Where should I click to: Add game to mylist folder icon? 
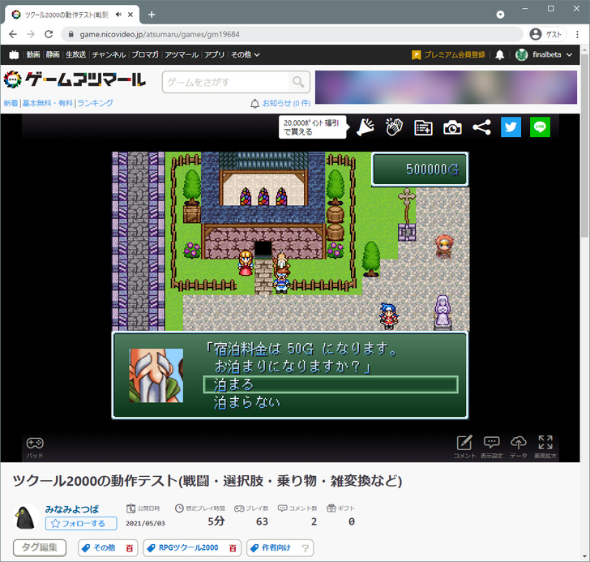[423, 127]
